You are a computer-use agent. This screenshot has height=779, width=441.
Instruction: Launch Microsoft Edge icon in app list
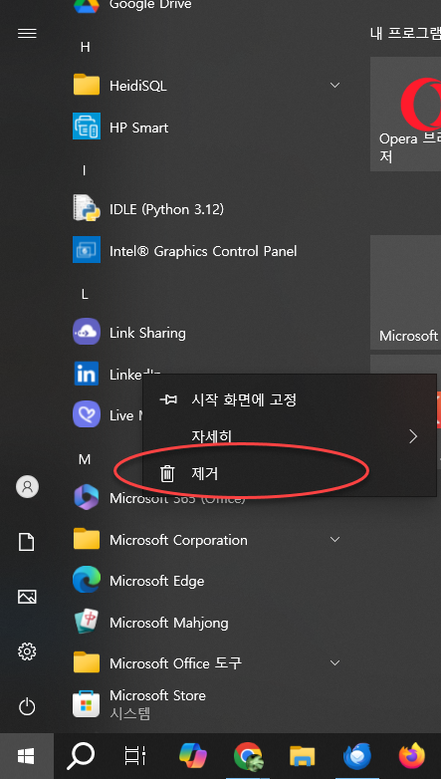pyautogui.click(x=87, y=580)
